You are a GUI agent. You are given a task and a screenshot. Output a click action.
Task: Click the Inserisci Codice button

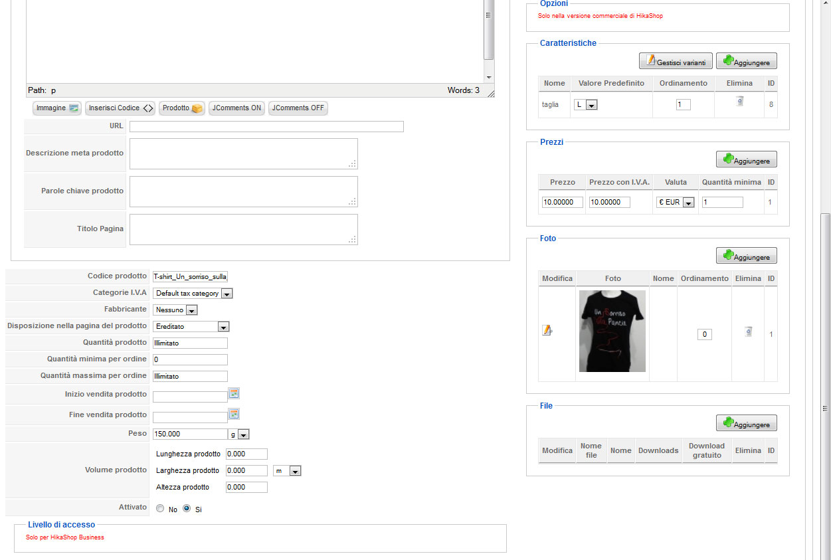[121, 108]
